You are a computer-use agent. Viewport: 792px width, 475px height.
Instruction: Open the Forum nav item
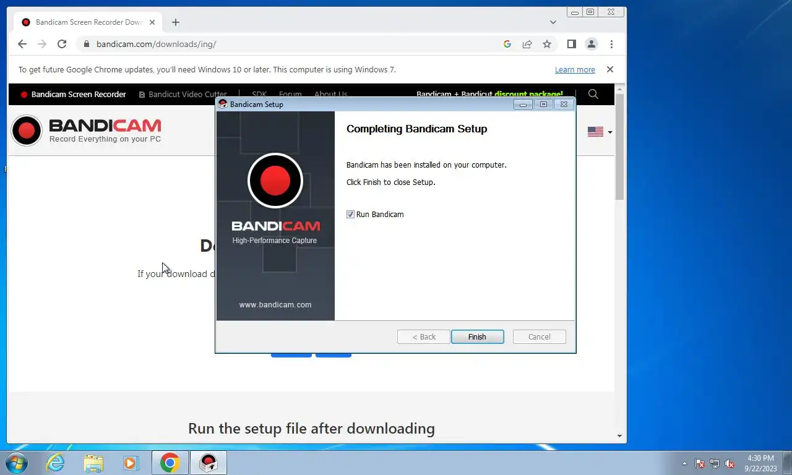click(x=290, y=95)
